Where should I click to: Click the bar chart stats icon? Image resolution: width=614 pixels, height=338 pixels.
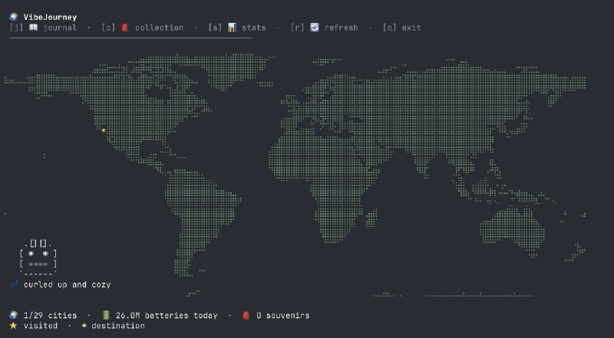tap(231, 28)
